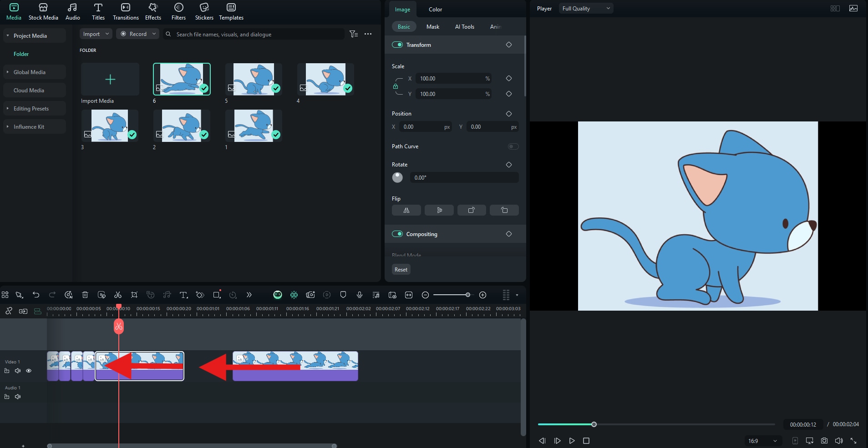Delete the selected clip with trash icon

[85, 295]
